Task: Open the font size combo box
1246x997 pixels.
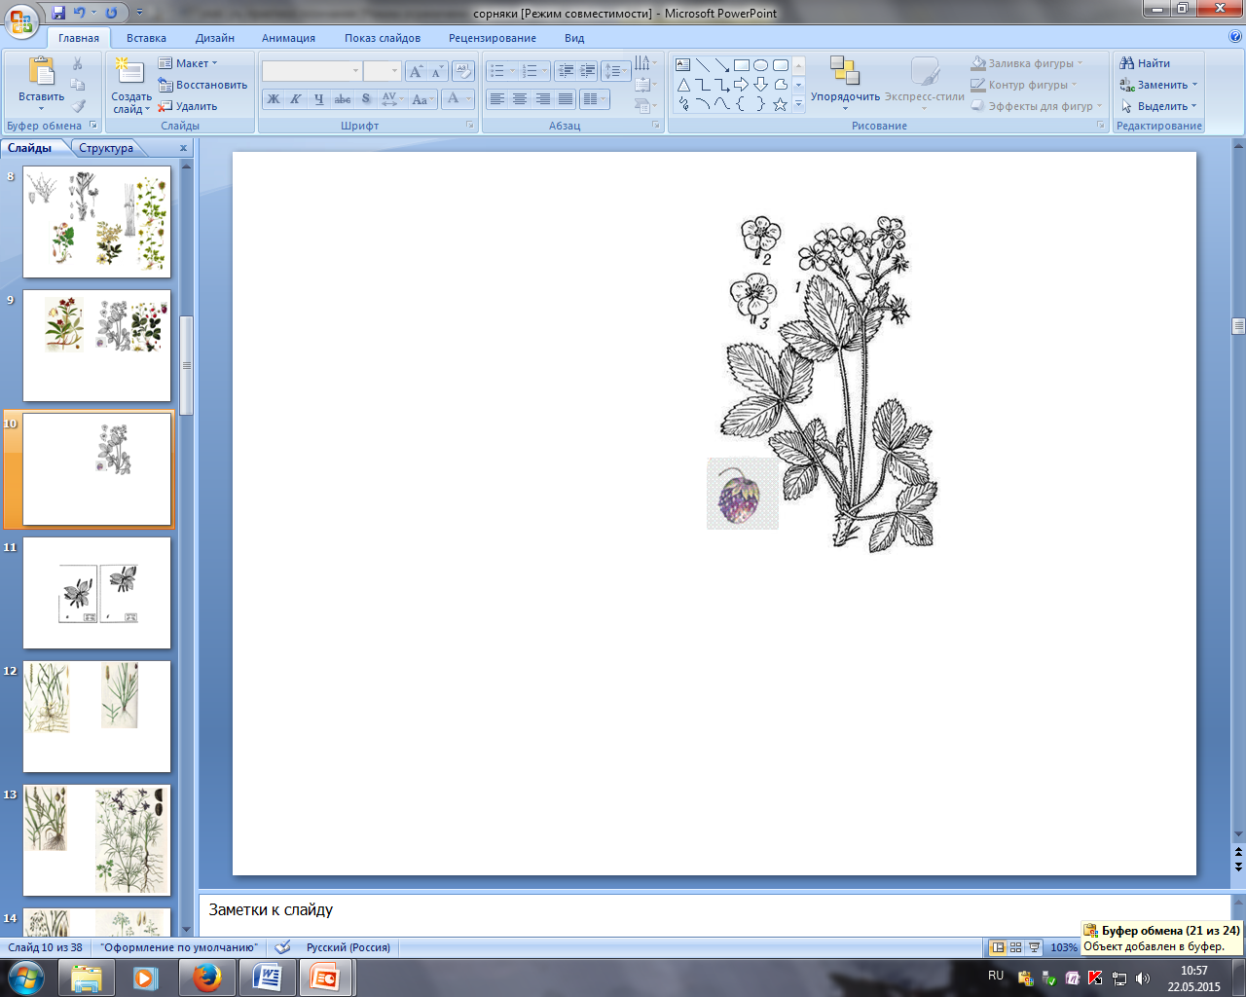Action: pyautogui.click(x=383, y=71)
